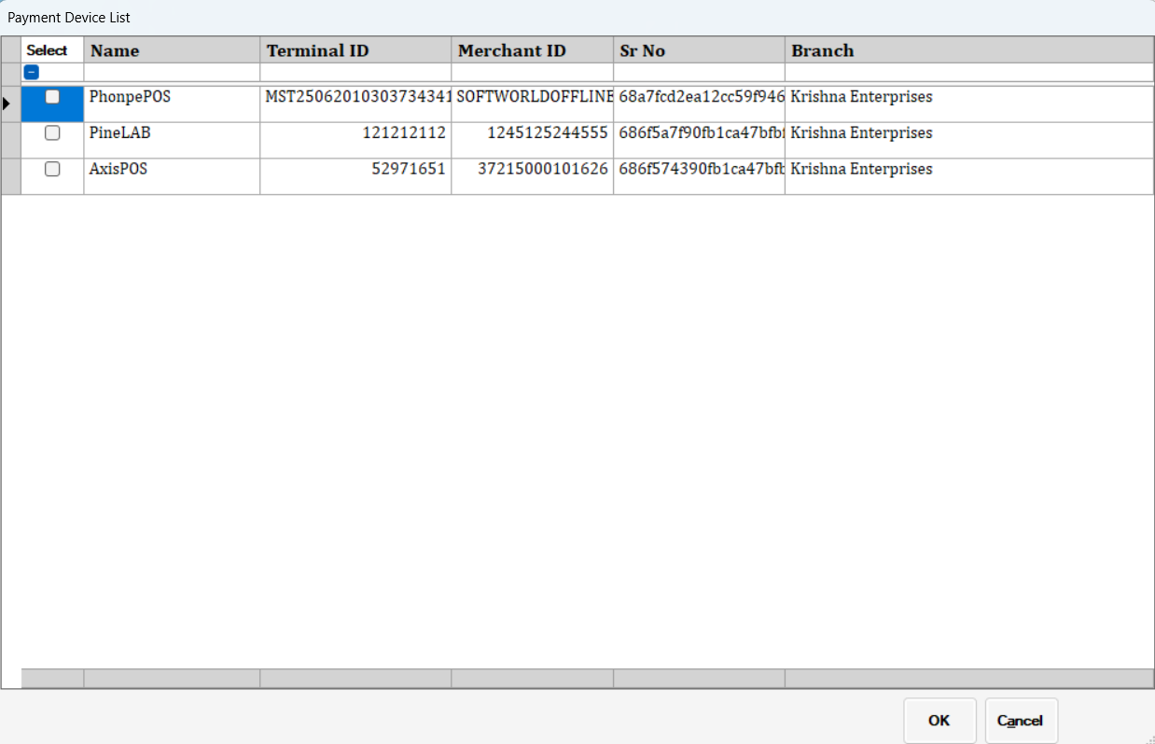The image size is (1155, 744).
Task: Select Sr No cell starting 686f5a7f90fb
Action: [x=699, y=140]
